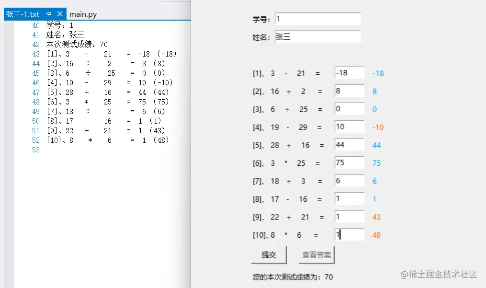Click the 姓名: label in the form
Screen dimensions: 486x288
coord(261,37)
